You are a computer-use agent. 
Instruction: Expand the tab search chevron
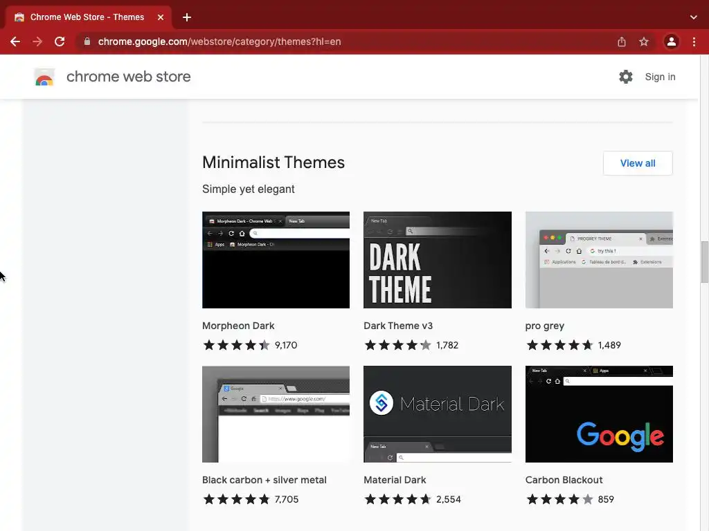[694, 17]
